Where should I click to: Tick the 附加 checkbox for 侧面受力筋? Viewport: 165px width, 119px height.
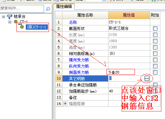click(x=155, y=72)
